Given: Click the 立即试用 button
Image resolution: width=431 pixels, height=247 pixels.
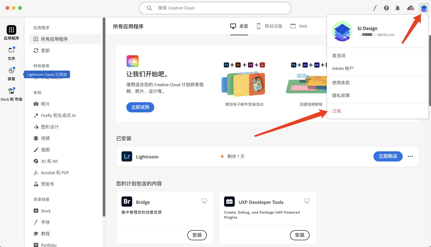Looking at the screenshot, I should (140, 107).
